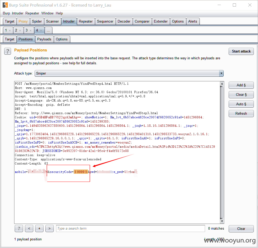Switch to the Scanner tab

[52, 22]
